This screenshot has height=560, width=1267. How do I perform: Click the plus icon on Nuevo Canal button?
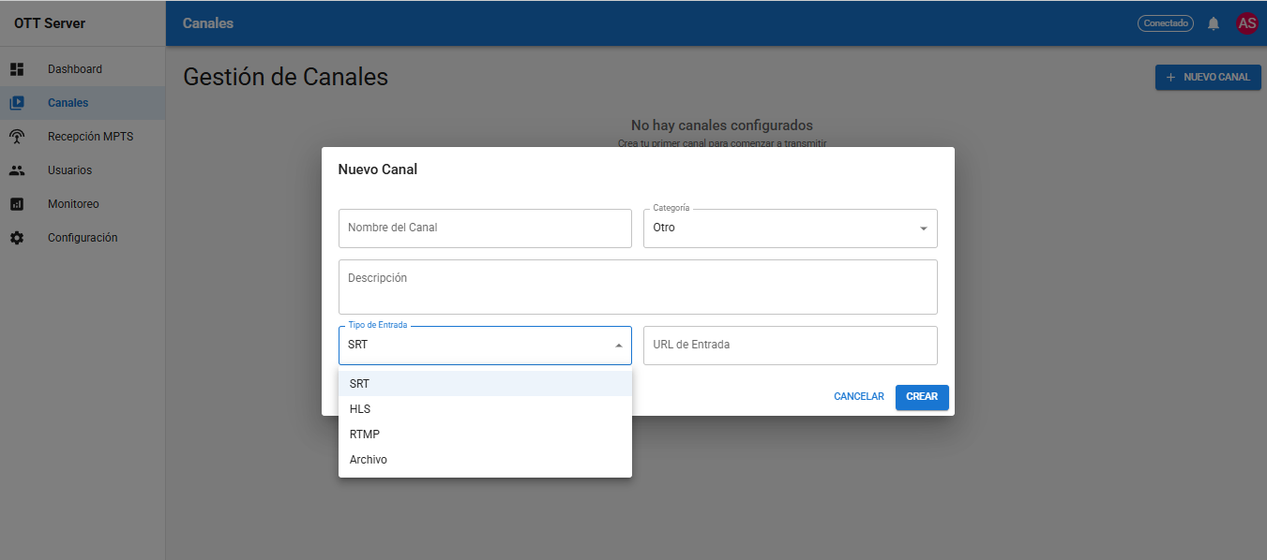(x=1170, y=77)
